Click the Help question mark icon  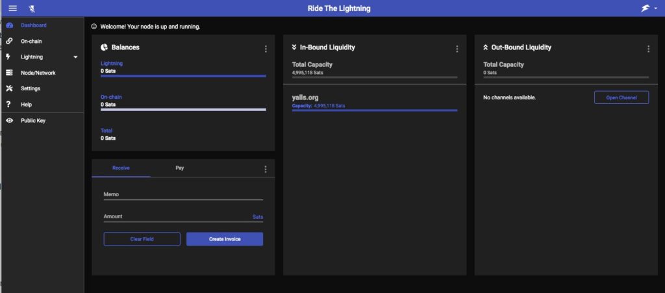coord(8,105)
